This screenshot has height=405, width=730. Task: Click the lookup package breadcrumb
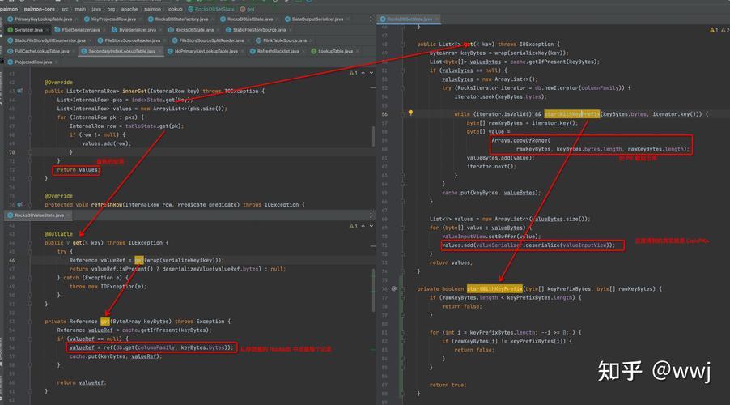pos(174,9)
